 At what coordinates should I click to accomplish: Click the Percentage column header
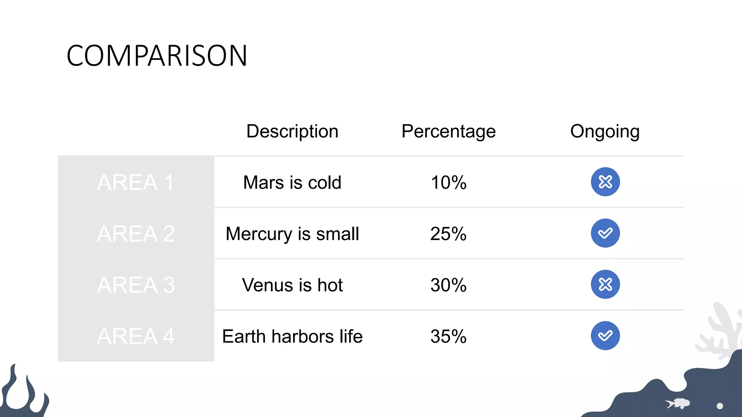pos(449,131)
